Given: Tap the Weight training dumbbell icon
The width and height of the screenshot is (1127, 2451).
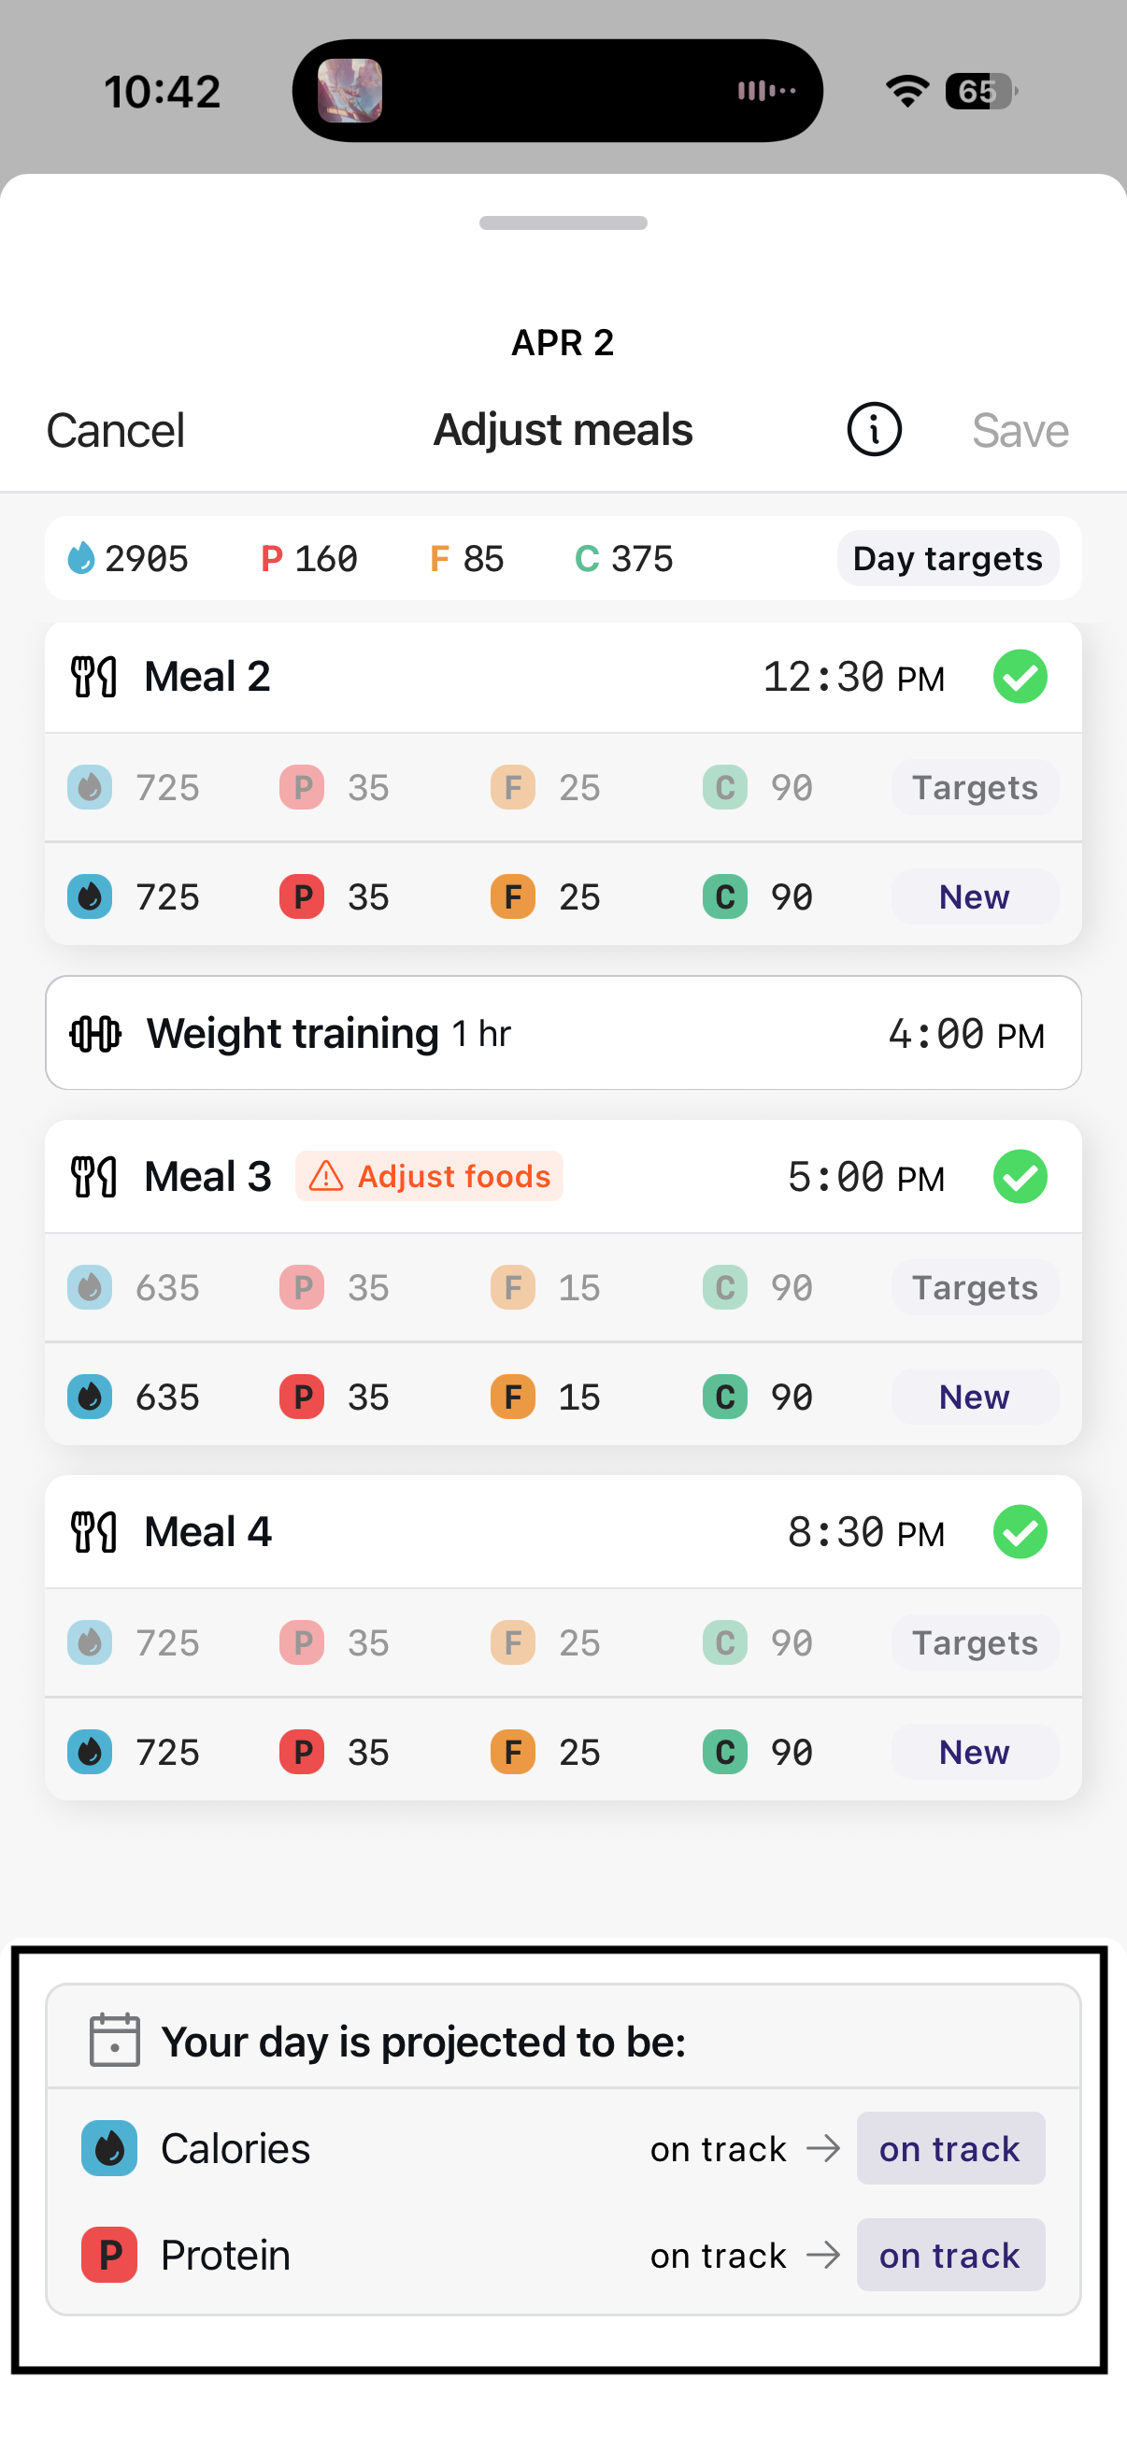Looking at the screenshot, I should [96, 1033].
